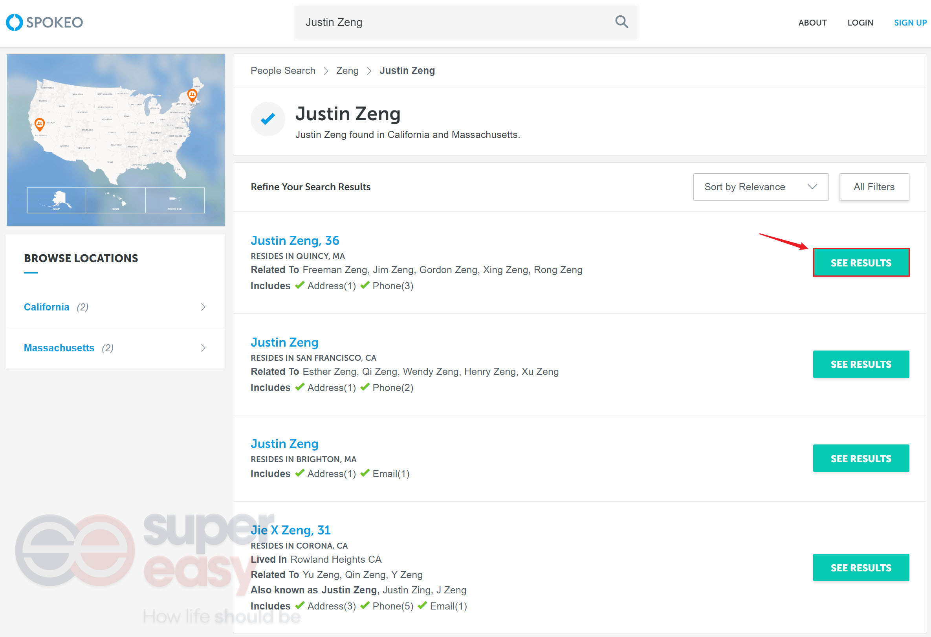The width and height of the screenshot is (931, 637).
Task: Select the Puerto Rico inset map
Action: pos(175,200)
